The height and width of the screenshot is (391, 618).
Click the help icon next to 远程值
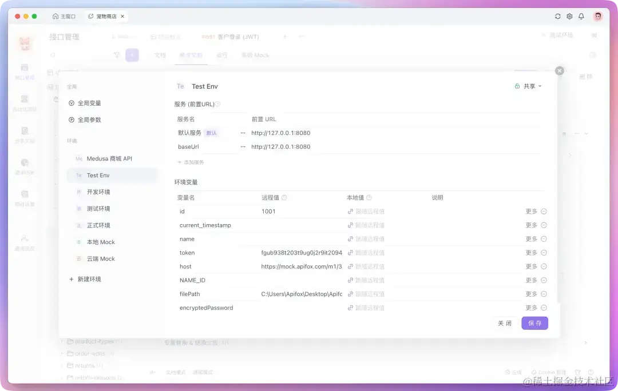284,198
